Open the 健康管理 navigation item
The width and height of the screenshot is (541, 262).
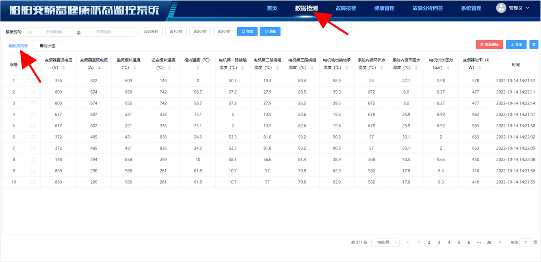tap(384, 8)
